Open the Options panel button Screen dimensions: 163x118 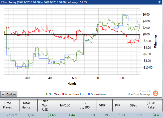pyautogui.click(x=9, y=94)
